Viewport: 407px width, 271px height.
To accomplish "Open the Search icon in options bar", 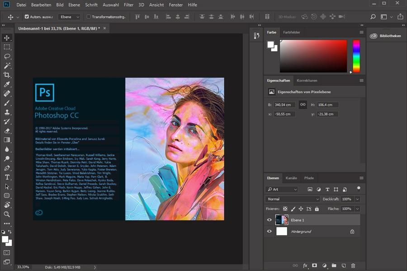I will tap(373, 17).
